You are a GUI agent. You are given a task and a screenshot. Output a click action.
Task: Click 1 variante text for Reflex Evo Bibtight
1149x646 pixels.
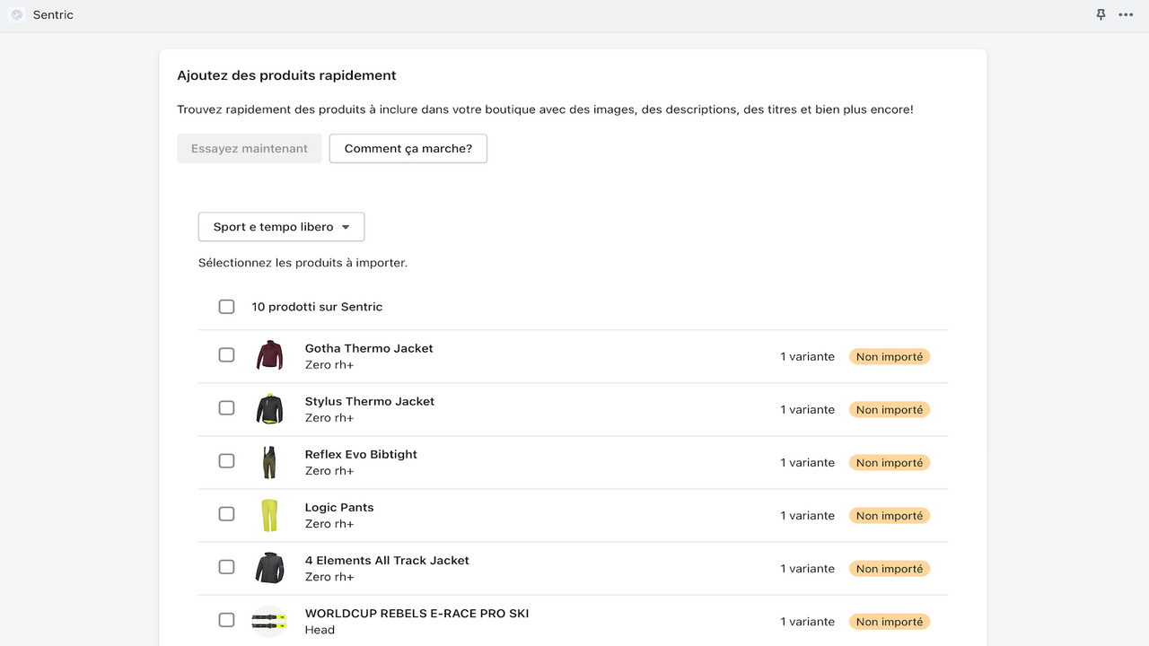pyautogui.click(x=807, y=462)
